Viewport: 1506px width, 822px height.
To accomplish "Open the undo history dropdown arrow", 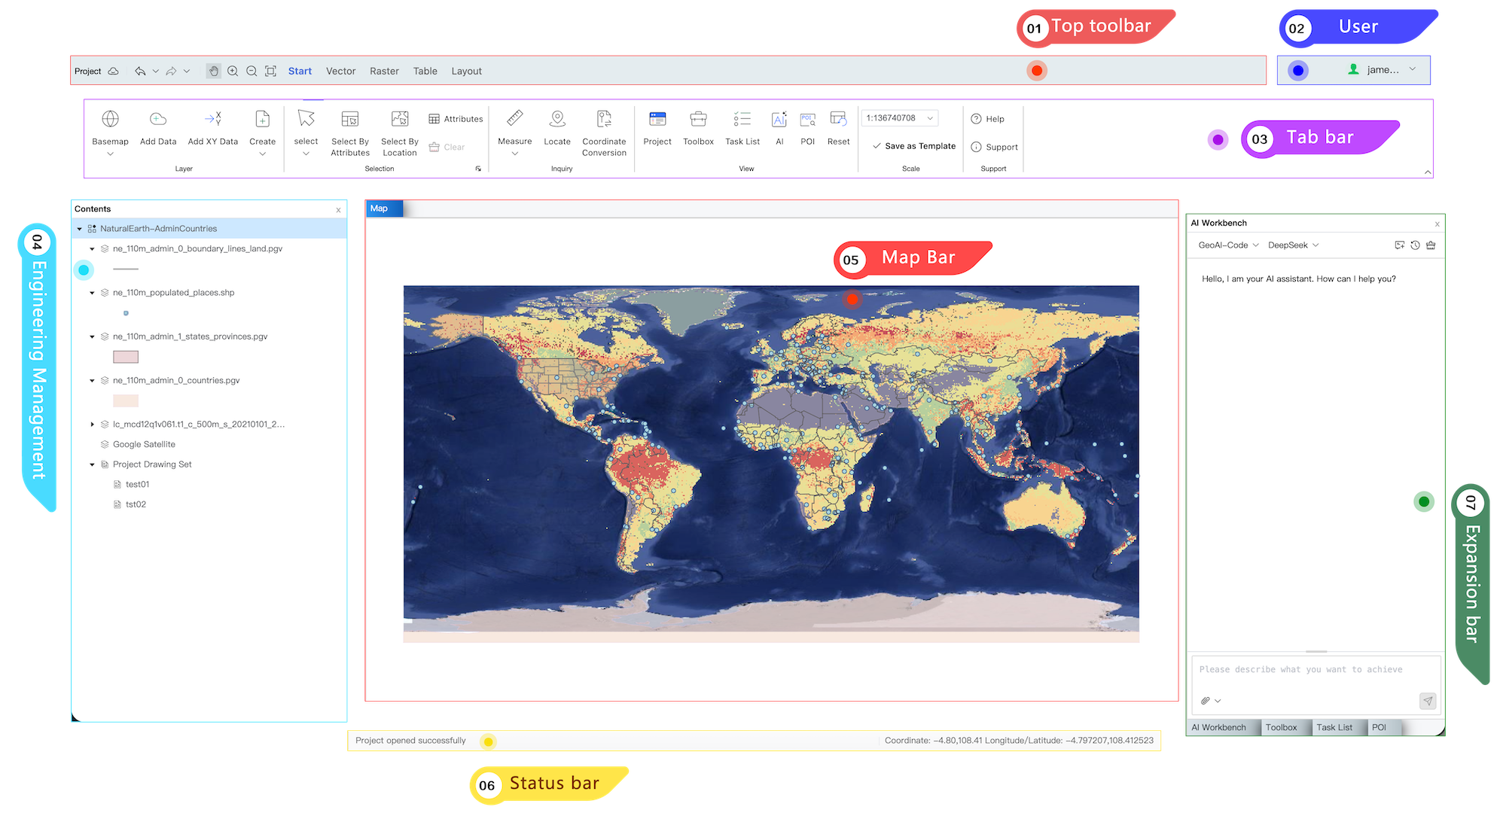I will click(156, 72).
